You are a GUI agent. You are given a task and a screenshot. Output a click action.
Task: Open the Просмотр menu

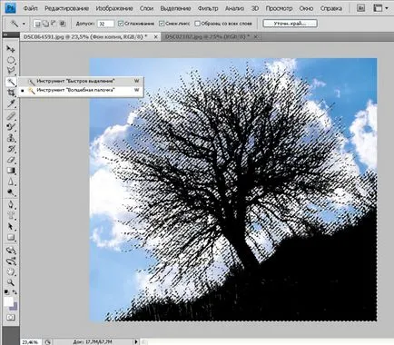[279, 8]
